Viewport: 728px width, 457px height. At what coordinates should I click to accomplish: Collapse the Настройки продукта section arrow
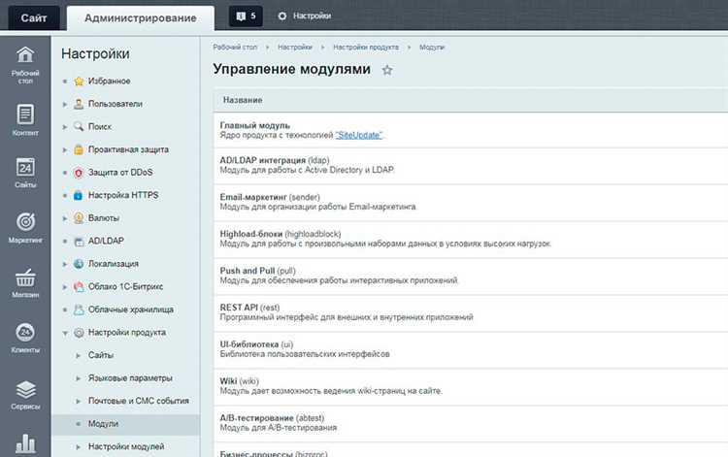[65, 333]
